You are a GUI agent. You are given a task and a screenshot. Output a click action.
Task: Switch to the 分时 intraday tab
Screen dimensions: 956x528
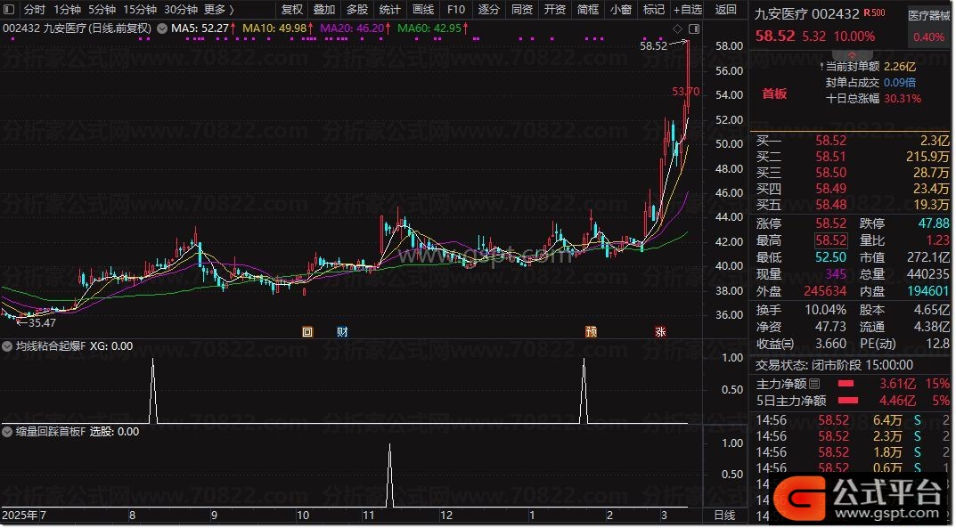pos(34,10)
